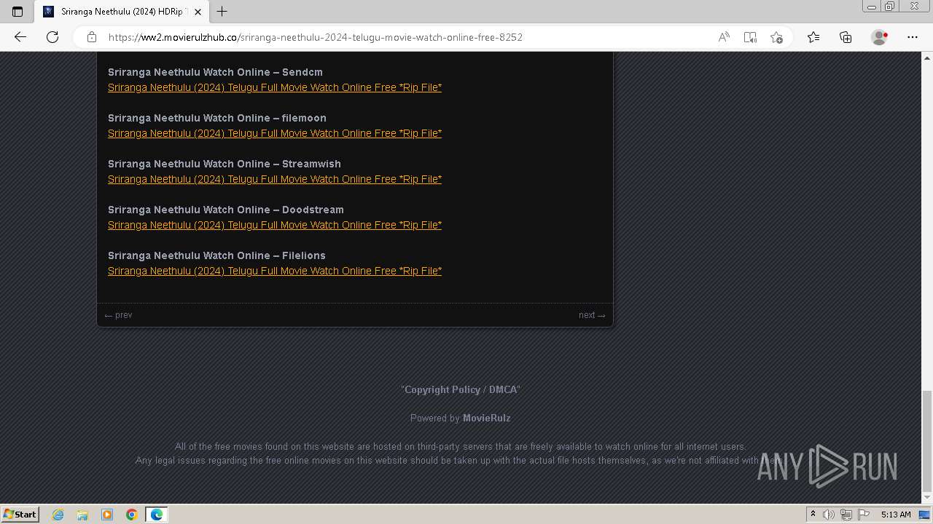View site information lock icon
The image size is (933, 524).
pos(92,37)
